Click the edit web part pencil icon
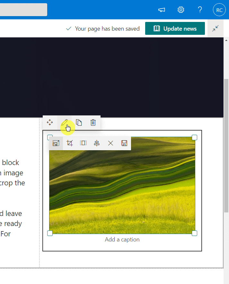 click(x=64, y=122)
